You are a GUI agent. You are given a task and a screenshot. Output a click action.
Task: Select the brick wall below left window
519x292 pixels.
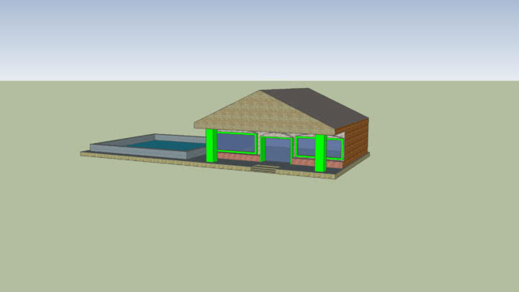pos(238,157)
